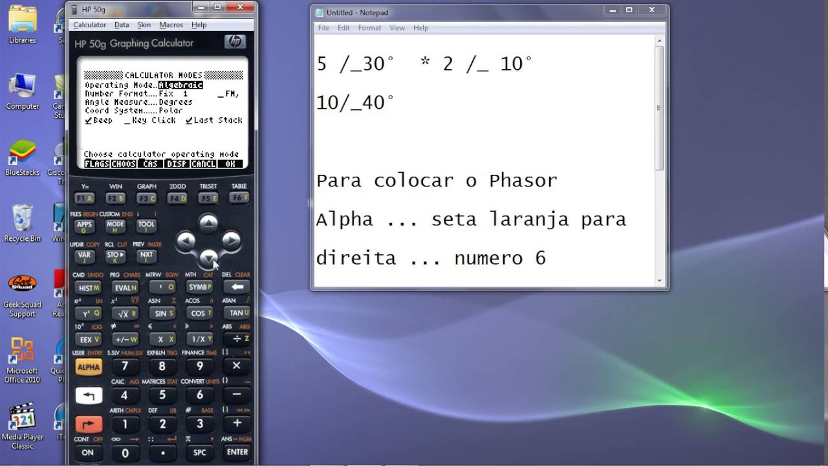Click the STO key on calculator
This screenshot has width=828, height=466.
115,256
